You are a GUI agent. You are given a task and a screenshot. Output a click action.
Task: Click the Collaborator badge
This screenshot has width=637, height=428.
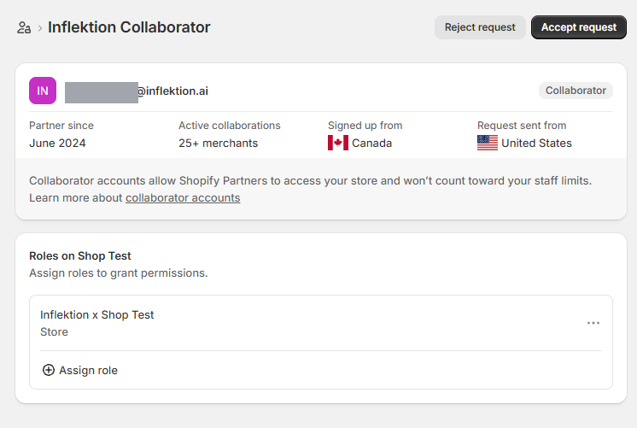pos(576,91)
